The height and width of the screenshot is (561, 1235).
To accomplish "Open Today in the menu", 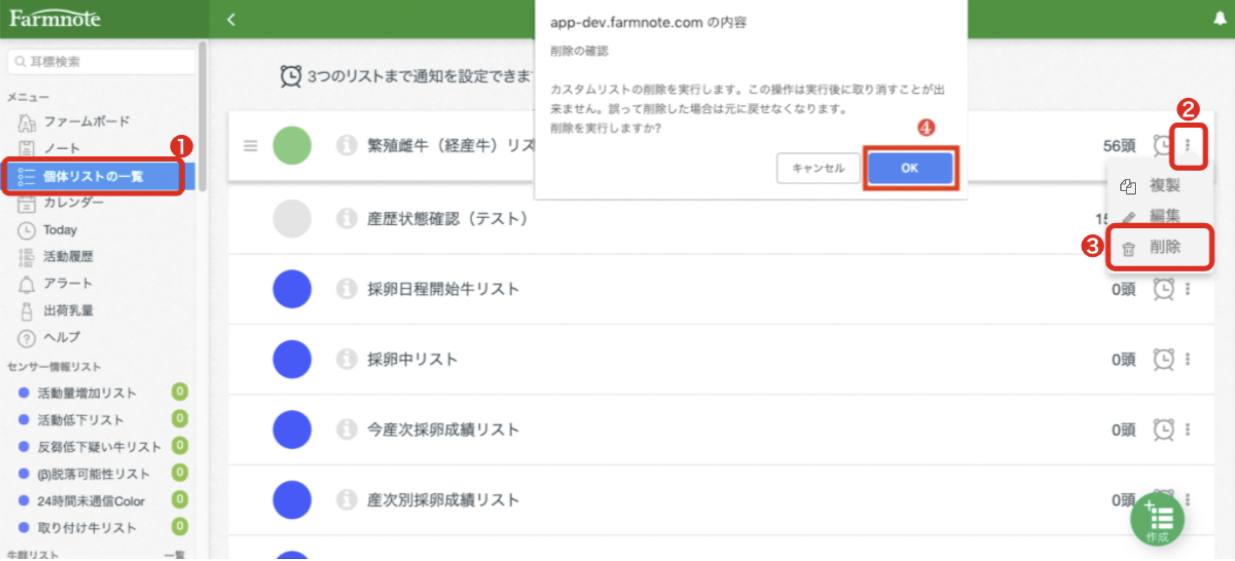I will 60,231.
